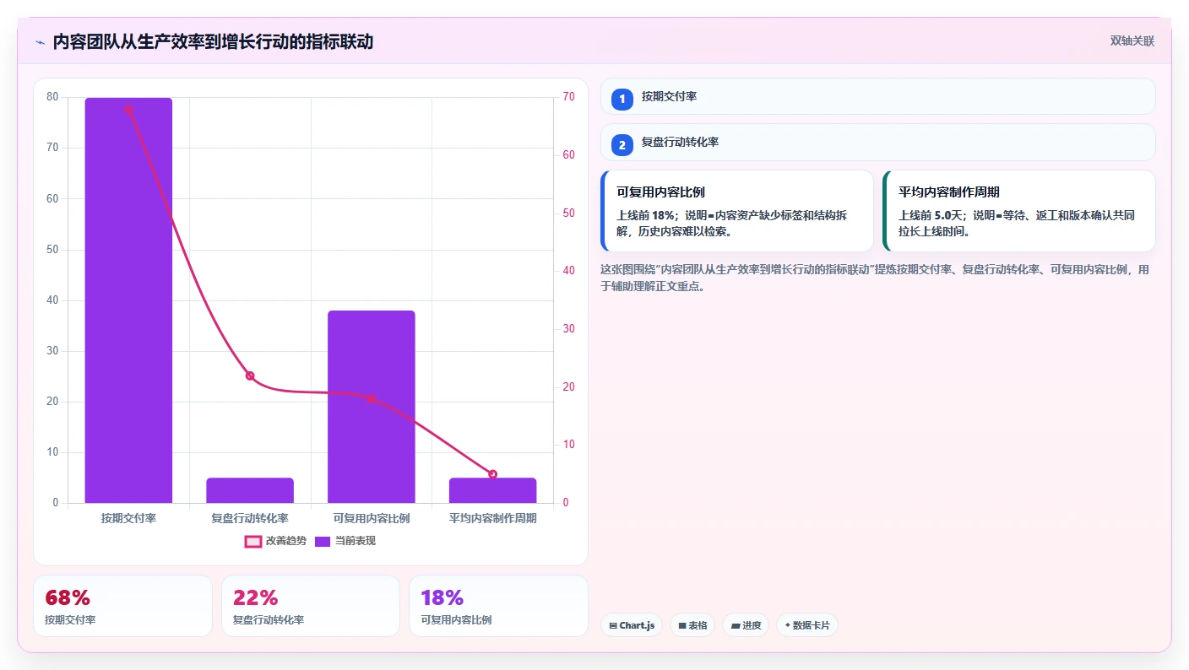Click the trend line point at 平均内容制作周期

pos(493,474)
